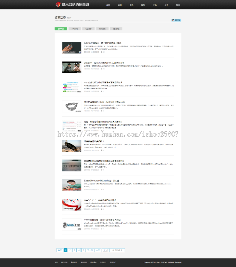Viewport: 236px width, 267px height.
Task: Open the lips word-cloud article thumbnail
Action: [72, 106]
